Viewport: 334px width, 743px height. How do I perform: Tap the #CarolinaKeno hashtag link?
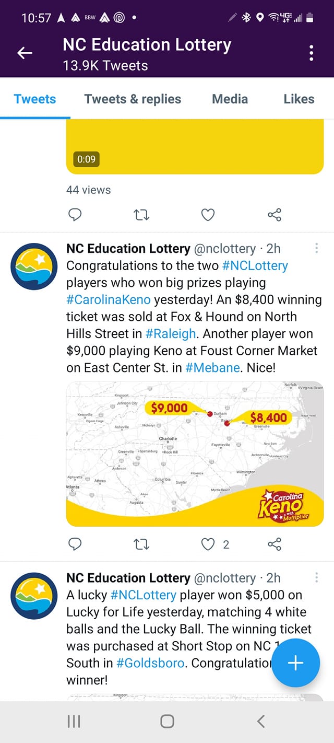tap(109, 300)
